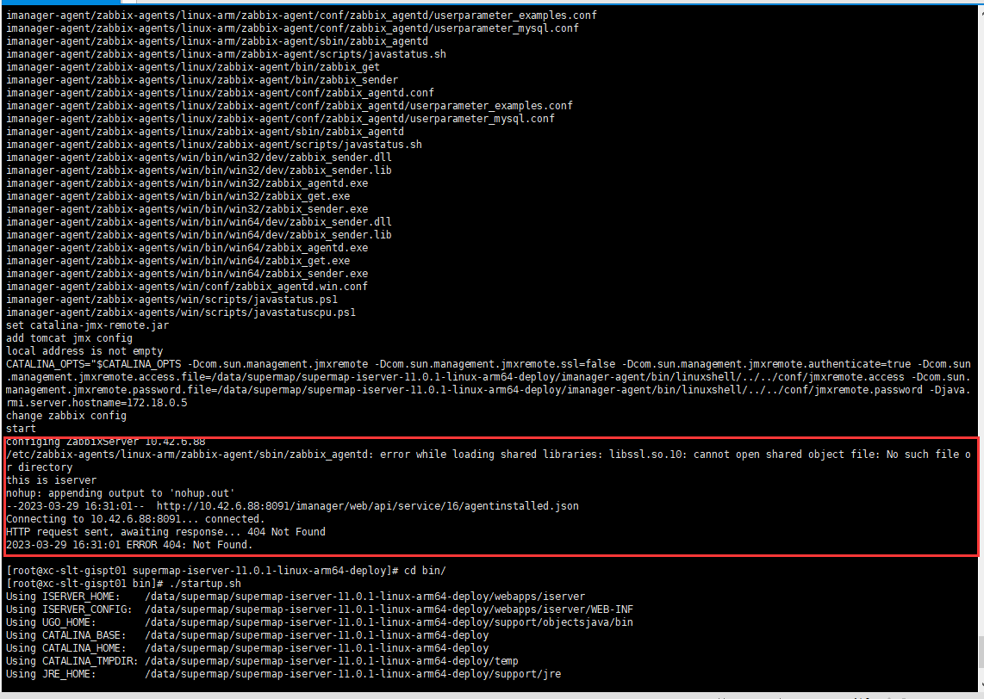Click the agentinstalled.json URL in the wget output
The height and width of the screenshot is (699, 984).
[367, 506]
